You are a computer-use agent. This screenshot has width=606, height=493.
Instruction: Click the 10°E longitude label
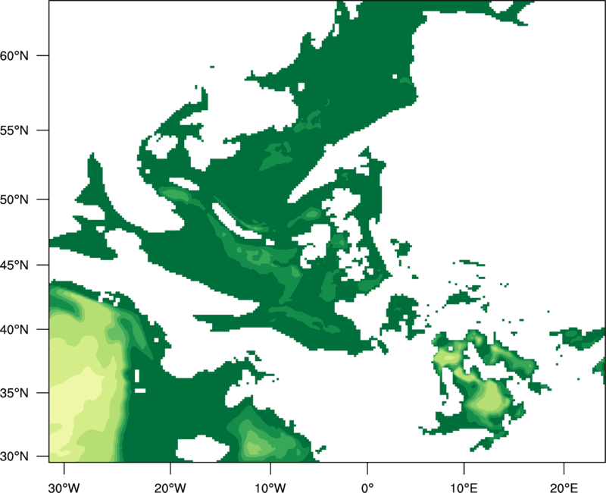(464, 488)
